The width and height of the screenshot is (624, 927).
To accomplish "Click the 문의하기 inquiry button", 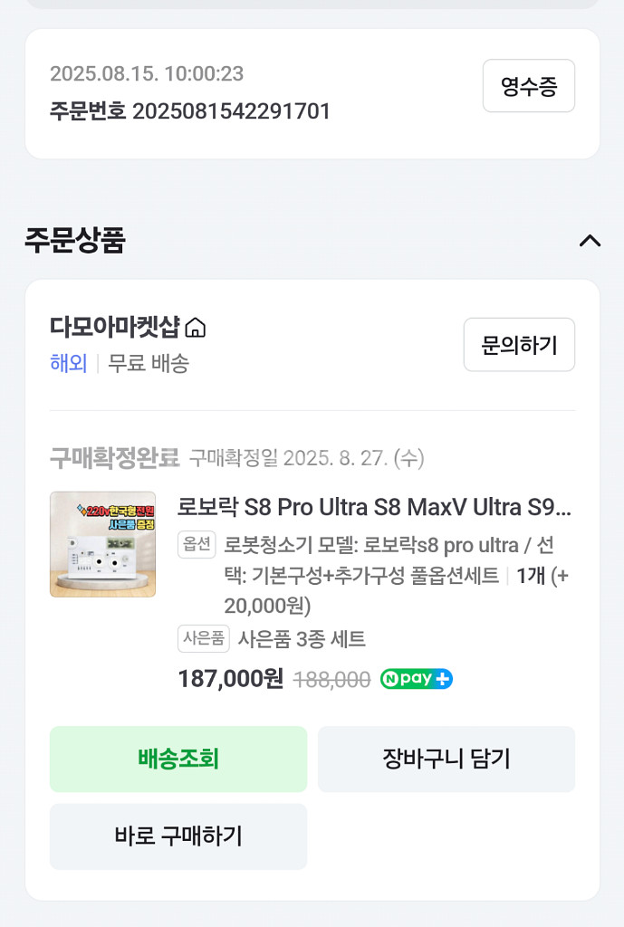I will [519, 344].
